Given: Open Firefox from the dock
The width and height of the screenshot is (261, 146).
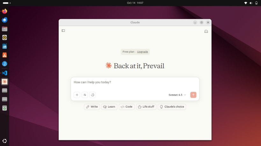Looking at the screenshot, I should tap(5, 11).
